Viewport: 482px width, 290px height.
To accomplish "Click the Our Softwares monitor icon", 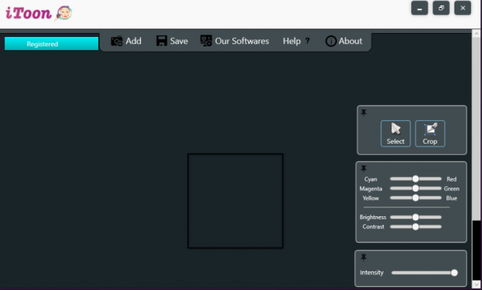I will pos(206,41).
